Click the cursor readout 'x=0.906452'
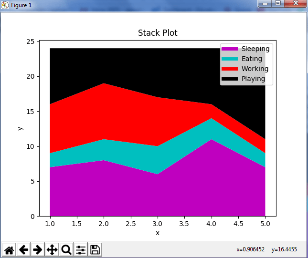The height and width of the screenshot is (258, 308). tap(250, 249)
